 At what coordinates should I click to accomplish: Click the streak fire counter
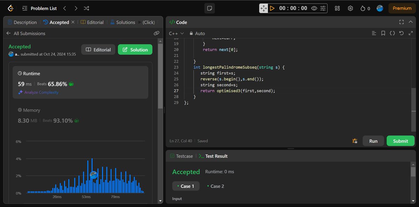click(365, 8)
